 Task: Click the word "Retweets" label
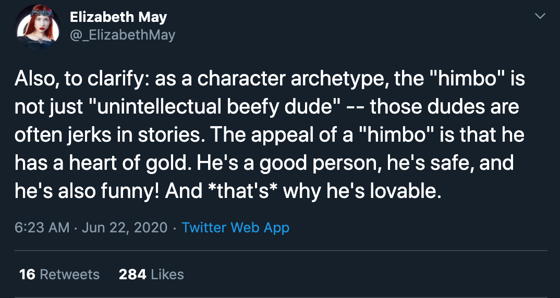click(70, 274)
